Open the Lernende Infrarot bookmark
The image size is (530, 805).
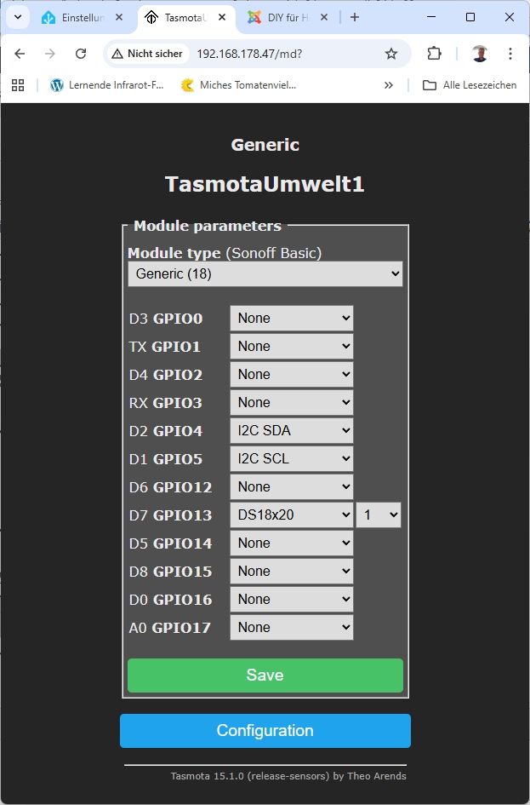[107, 85]
